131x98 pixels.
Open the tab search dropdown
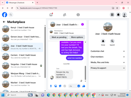point(3,3)
